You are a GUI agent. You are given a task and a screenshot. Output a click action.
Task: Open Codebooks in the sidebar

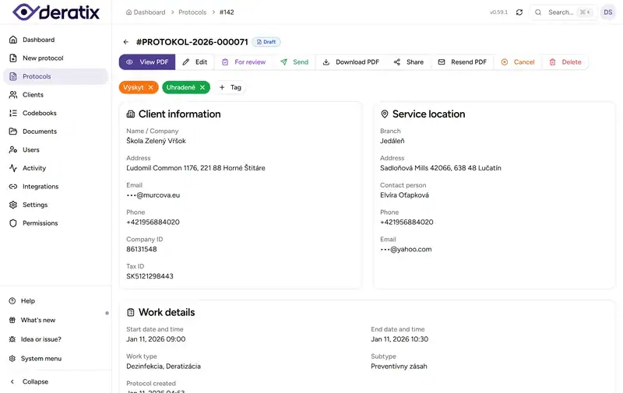(55, 113)
